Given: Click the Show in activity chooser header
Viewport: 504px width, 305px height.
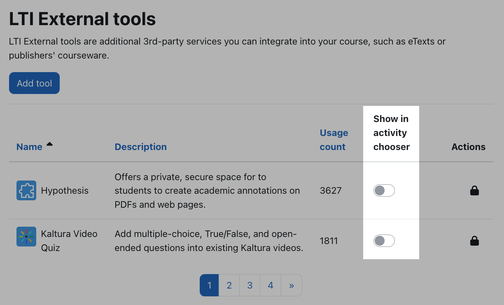Looking at the screenshot, I should click(x=391, y=133).
